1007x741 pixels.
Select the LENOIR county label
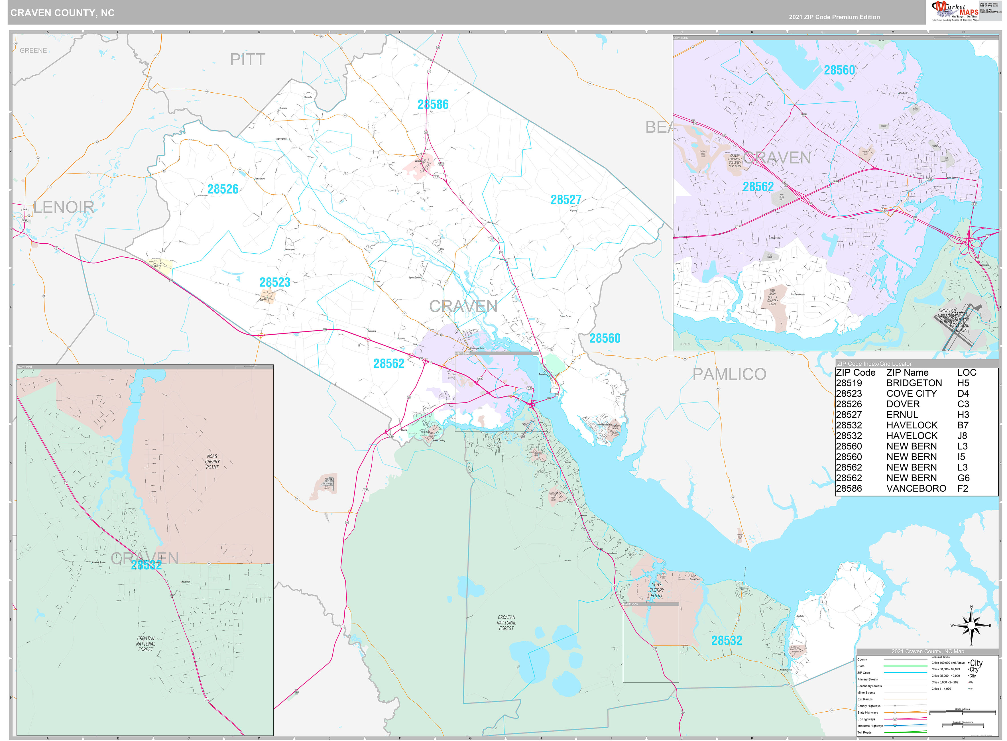[x=64, y=207]
